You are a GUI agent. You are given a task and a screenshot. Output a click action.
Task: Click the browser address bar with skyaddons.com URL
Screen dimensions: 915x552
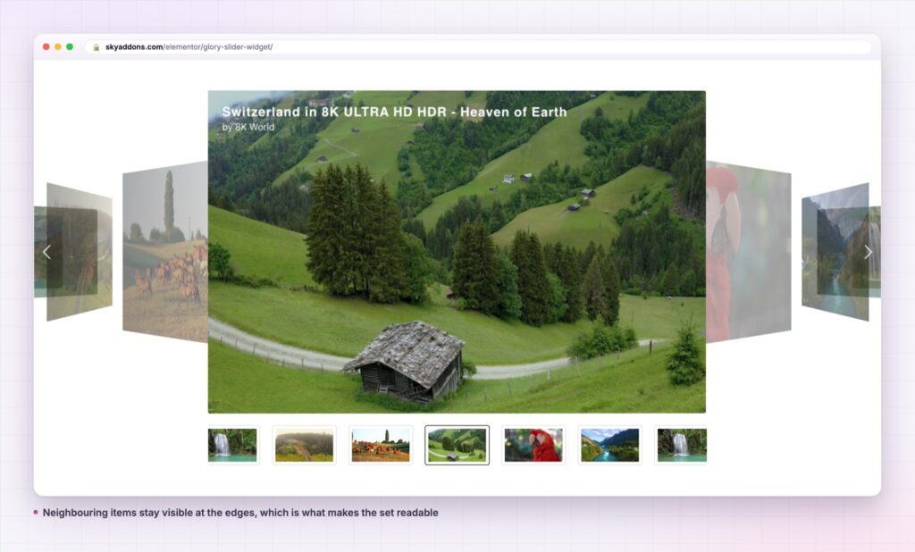pos(479,46)
